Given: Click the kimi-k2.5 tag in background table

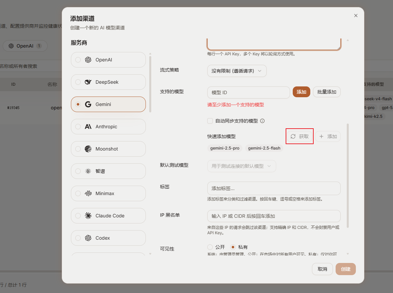Looking at the screenshot, I should [373, 116].
